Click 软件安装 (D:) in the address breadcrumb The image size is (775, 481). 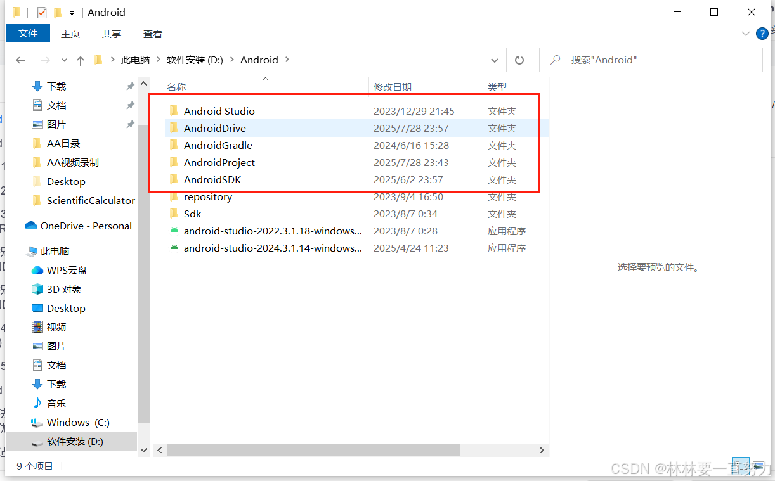coord(195,60)
